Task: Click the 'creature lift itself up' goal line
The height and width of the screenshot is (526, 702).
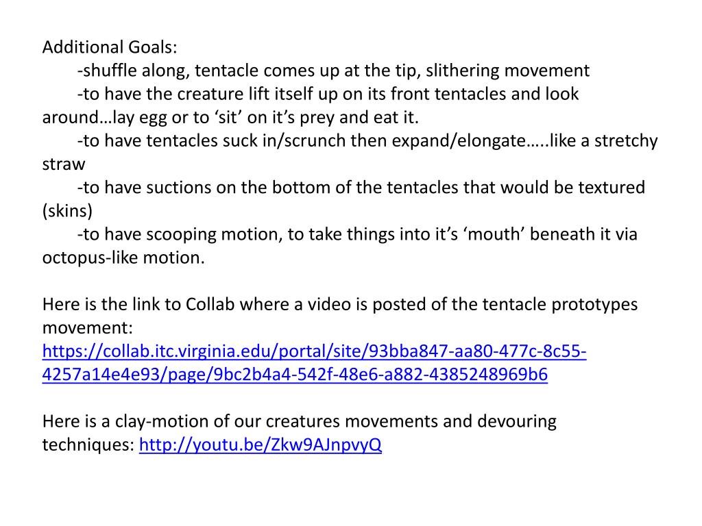Action: click(328, 94)
